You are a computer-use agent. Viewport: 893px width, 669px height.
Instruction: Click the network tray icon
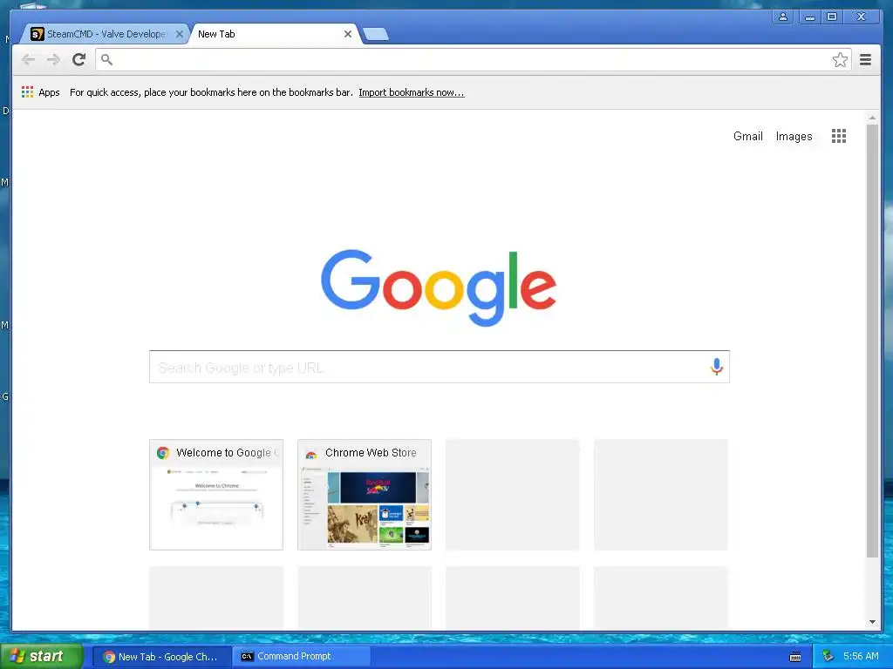coord(828,657)
